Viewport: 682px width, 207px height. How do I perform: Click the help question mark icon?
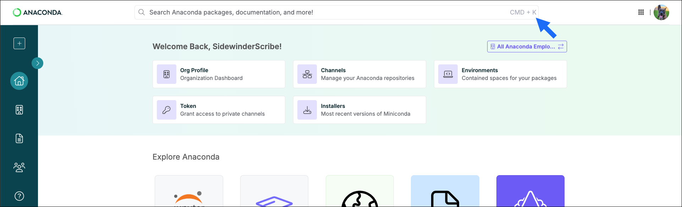click(x=19, y=196)
